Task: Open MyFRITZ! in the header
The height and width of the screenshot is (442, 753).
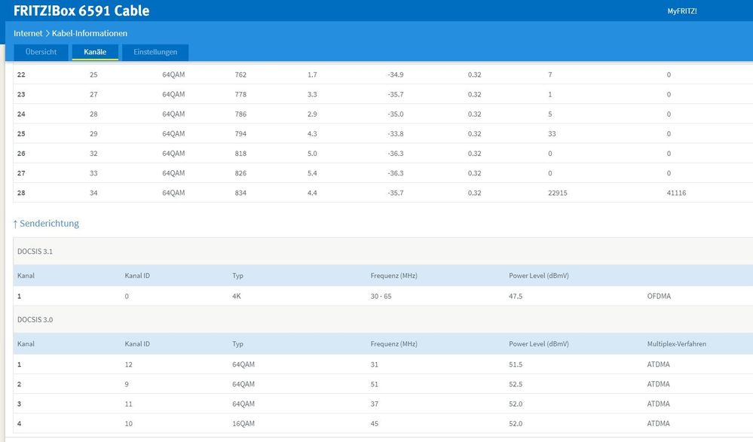Action: point(682,11)
